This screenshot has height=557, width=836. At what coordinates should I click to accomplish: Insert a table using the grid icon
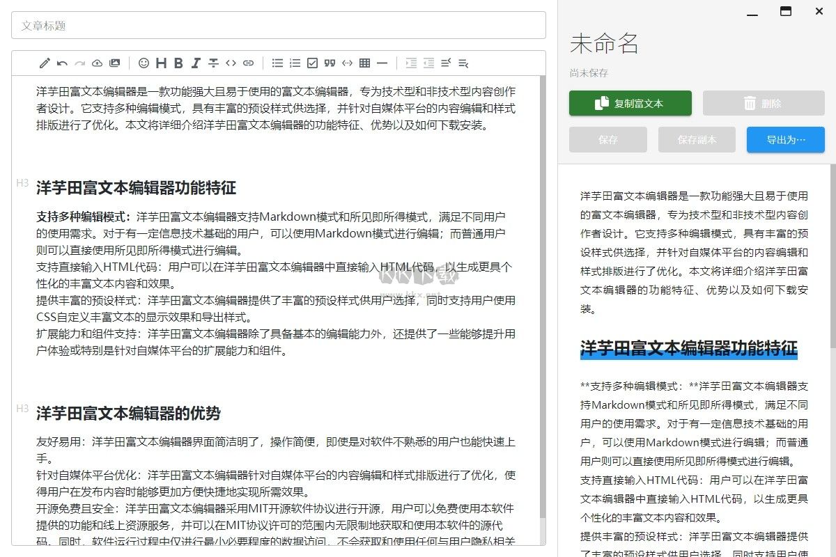364,63
